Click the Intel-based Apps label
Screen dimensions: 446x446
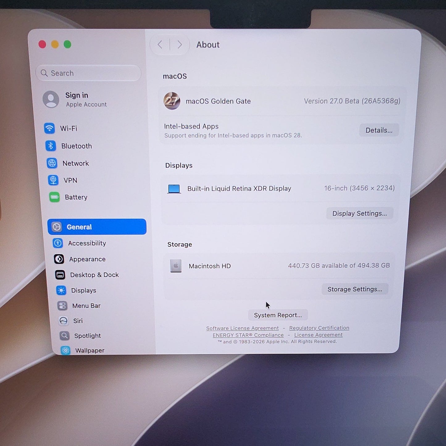click(x=191, y=126)
